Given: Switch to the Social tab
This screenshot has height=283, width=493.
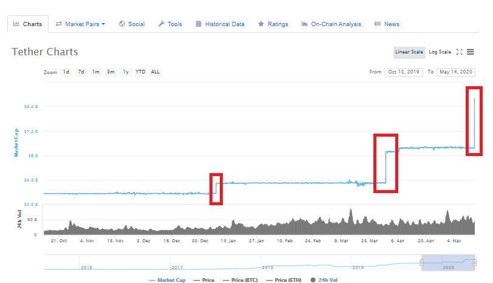Looking at the screenshot, I should click(x=132, y=24).
